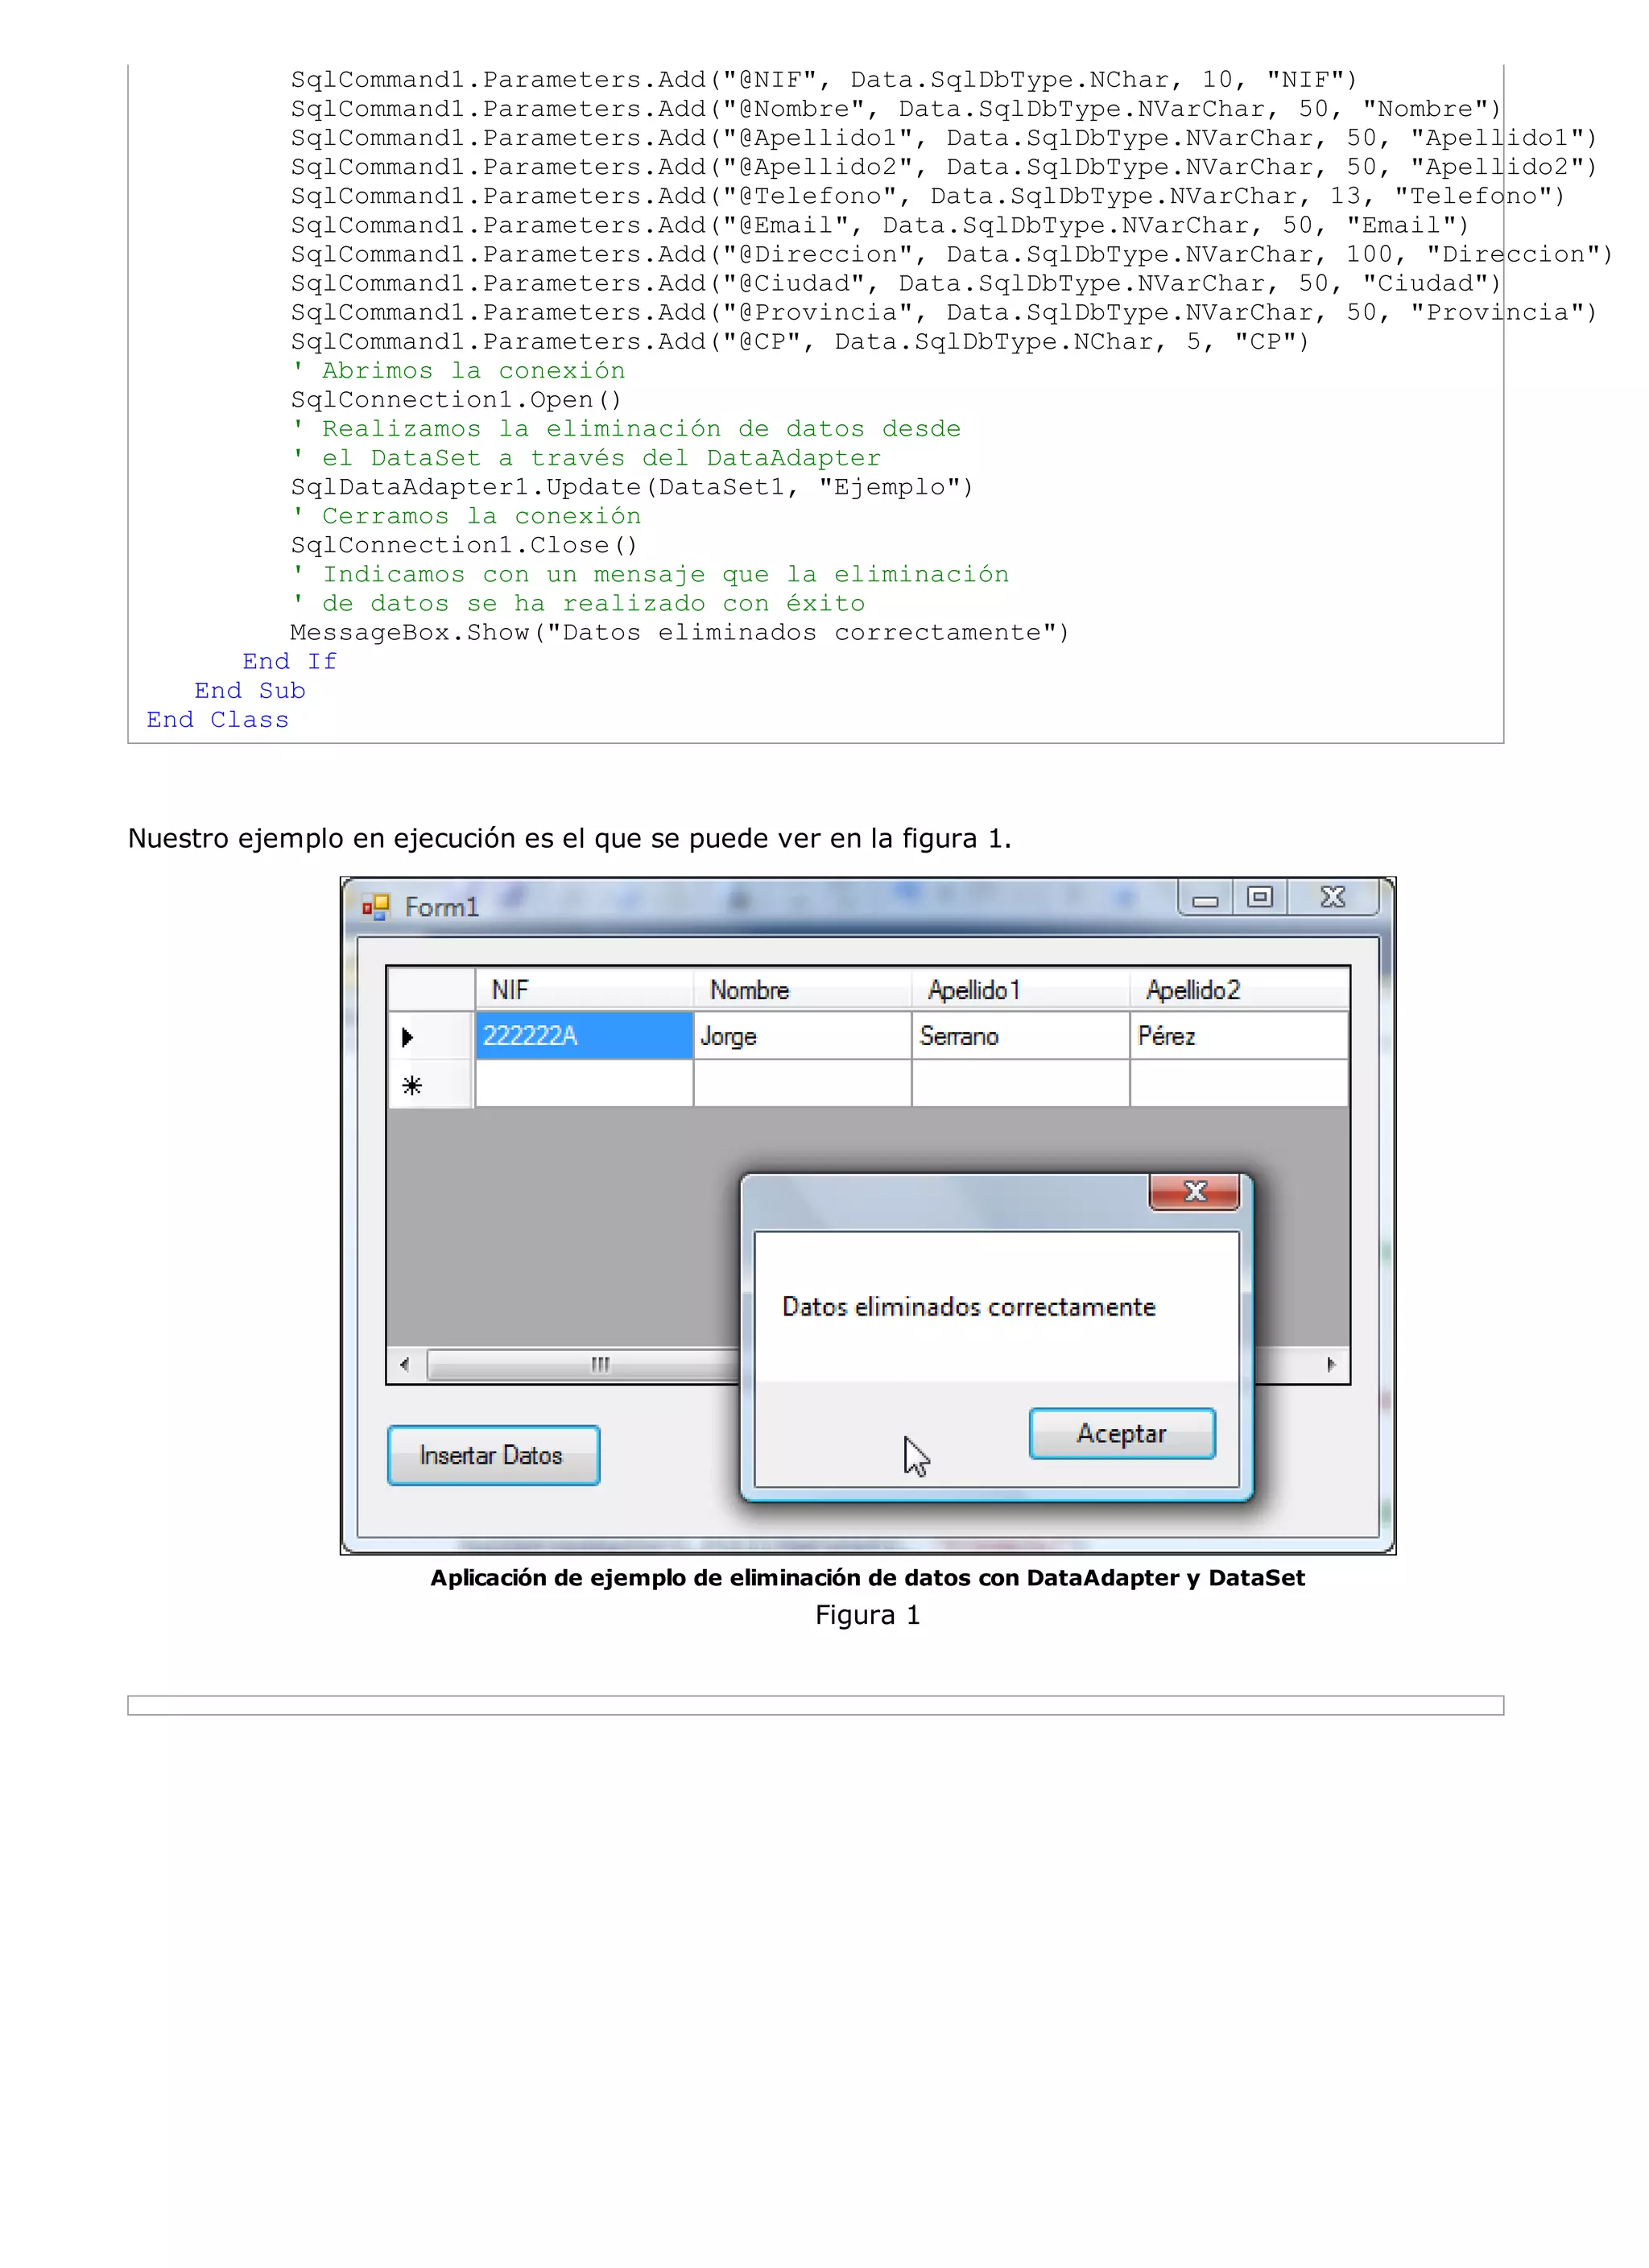
Task: Click the @Email parameter code line
Action: coord(880,225)
